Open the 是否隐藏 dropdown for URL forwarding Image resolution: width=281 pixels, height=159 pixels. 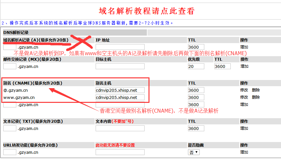(x=194, y=152)
